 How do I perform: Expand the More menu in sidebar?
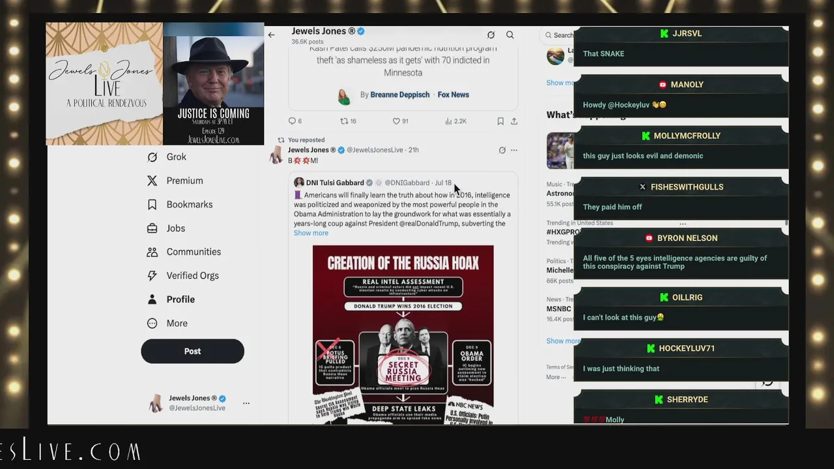(167, 323)
